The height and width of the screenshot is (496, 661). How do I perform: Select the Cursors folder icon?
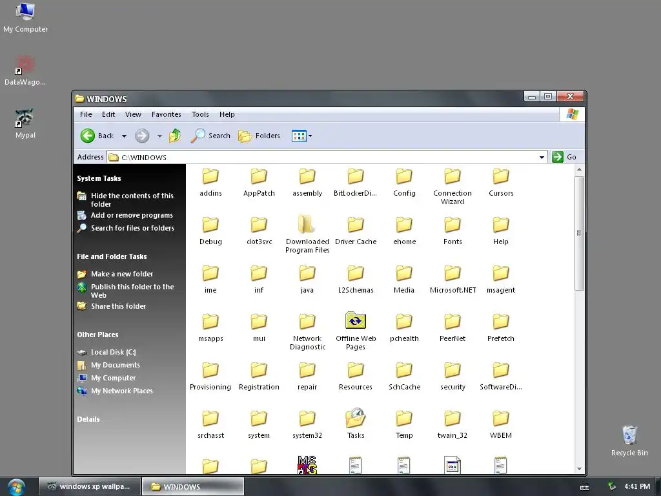[501, 176]
